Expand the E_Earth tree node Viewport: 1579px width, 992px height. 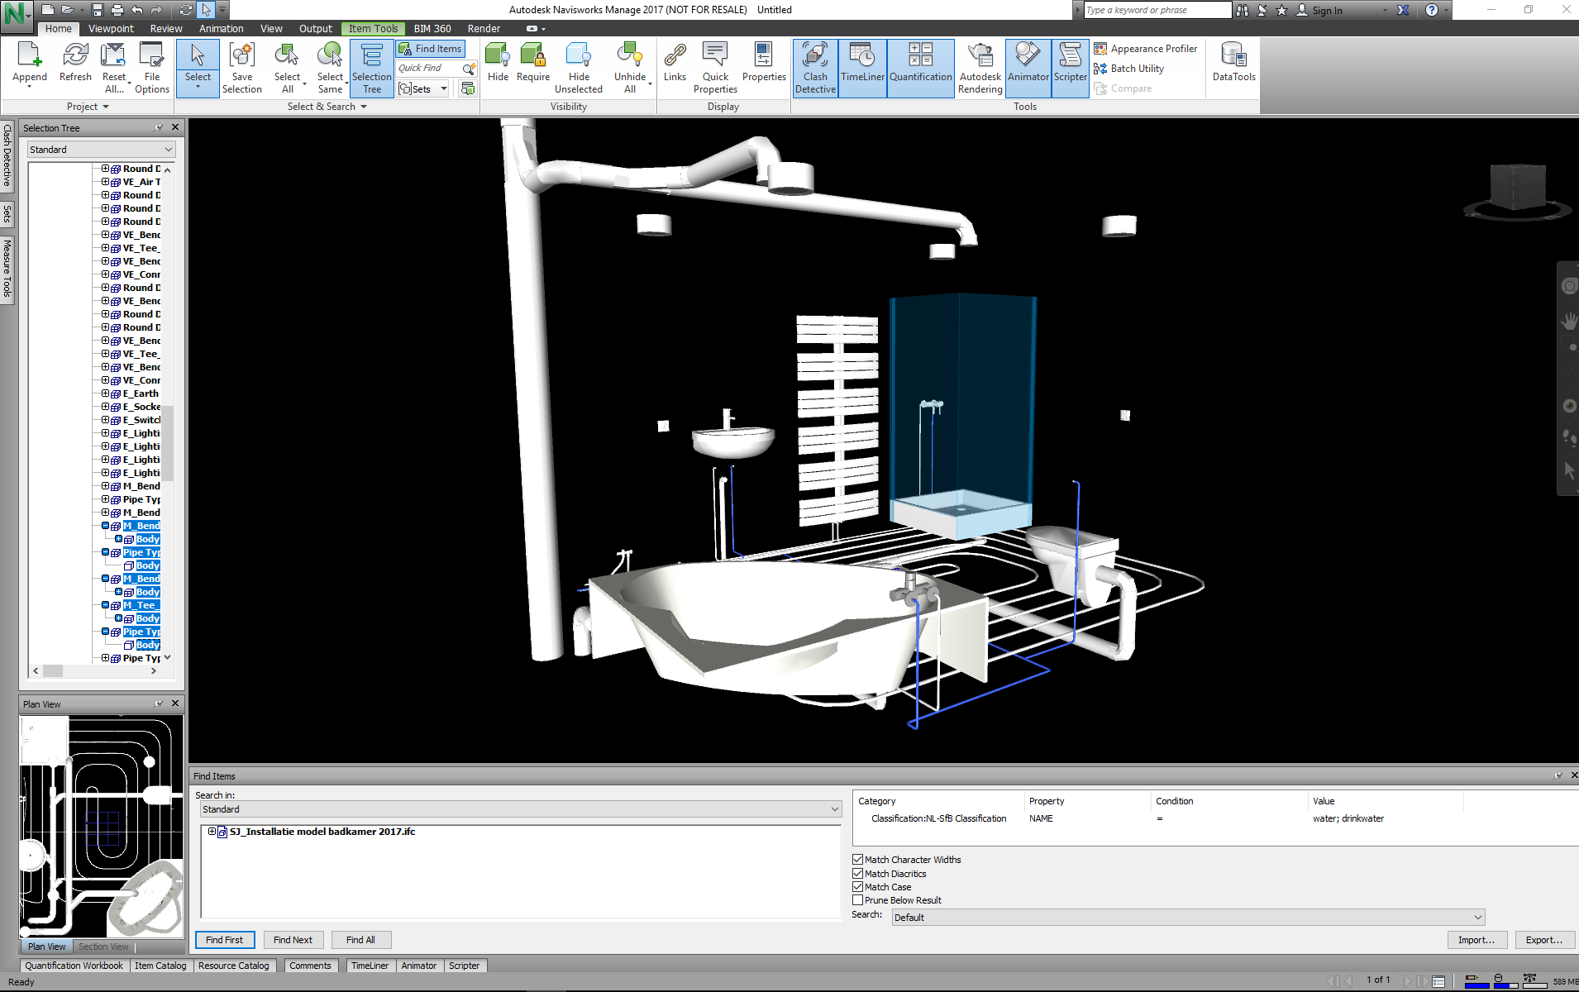(105, 393)
